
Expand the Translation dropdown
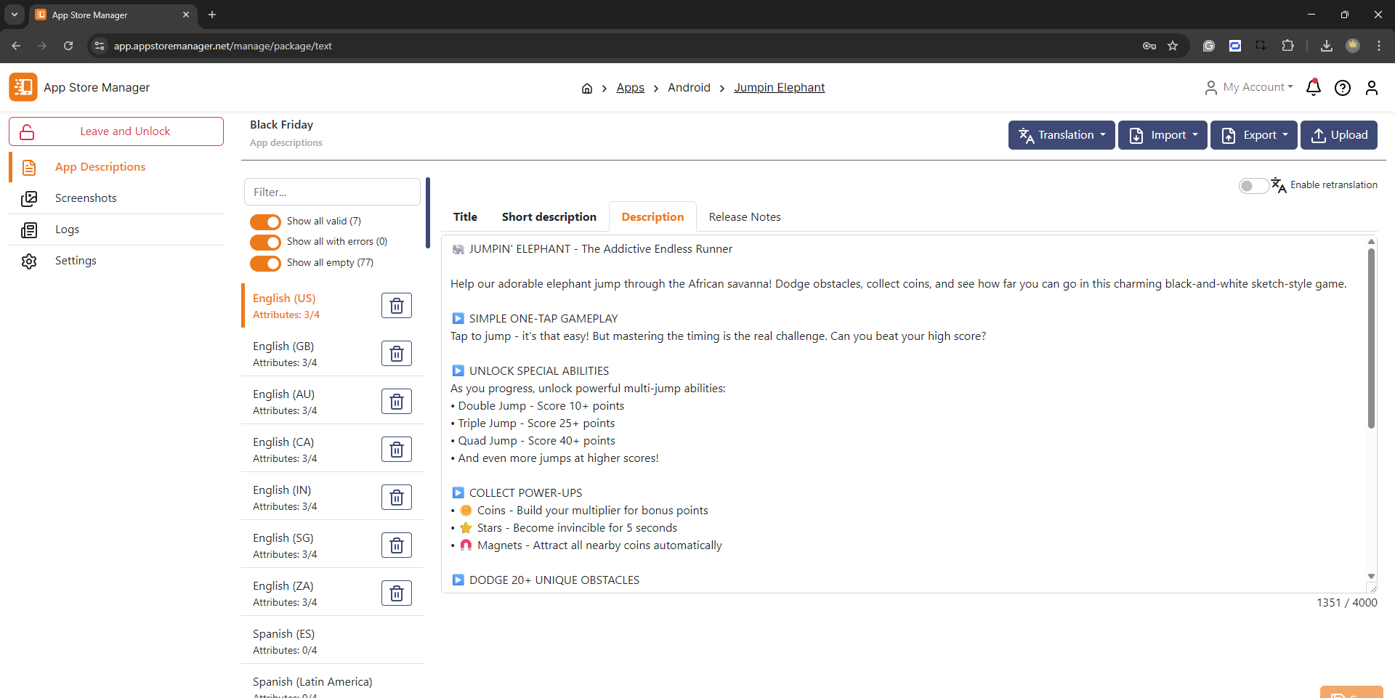1061,135
